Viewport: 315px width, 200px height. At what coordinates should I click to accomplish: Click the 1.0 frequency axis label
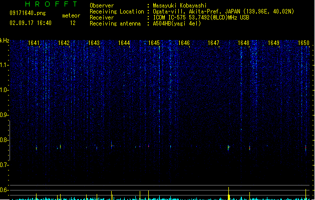pos(4,90)
